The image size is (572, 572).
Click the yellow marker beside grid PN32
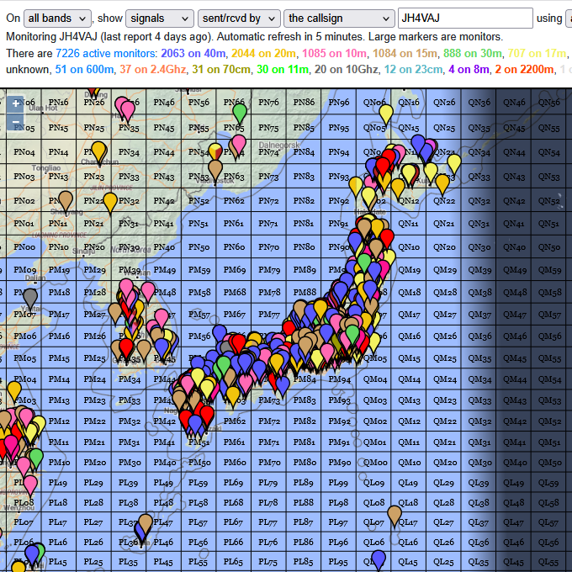[110, 203]
